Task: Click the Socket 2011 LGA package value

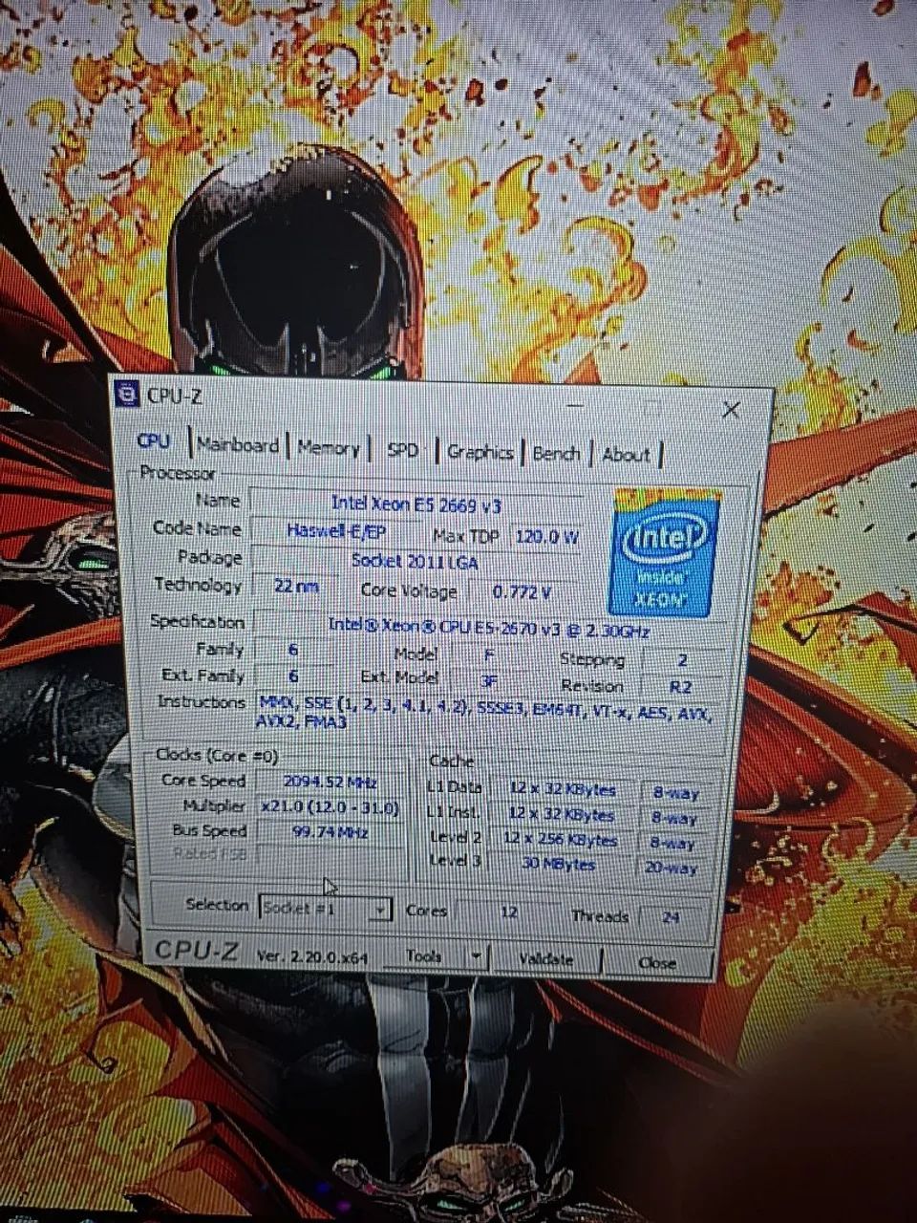Action: tap(415, 561)
